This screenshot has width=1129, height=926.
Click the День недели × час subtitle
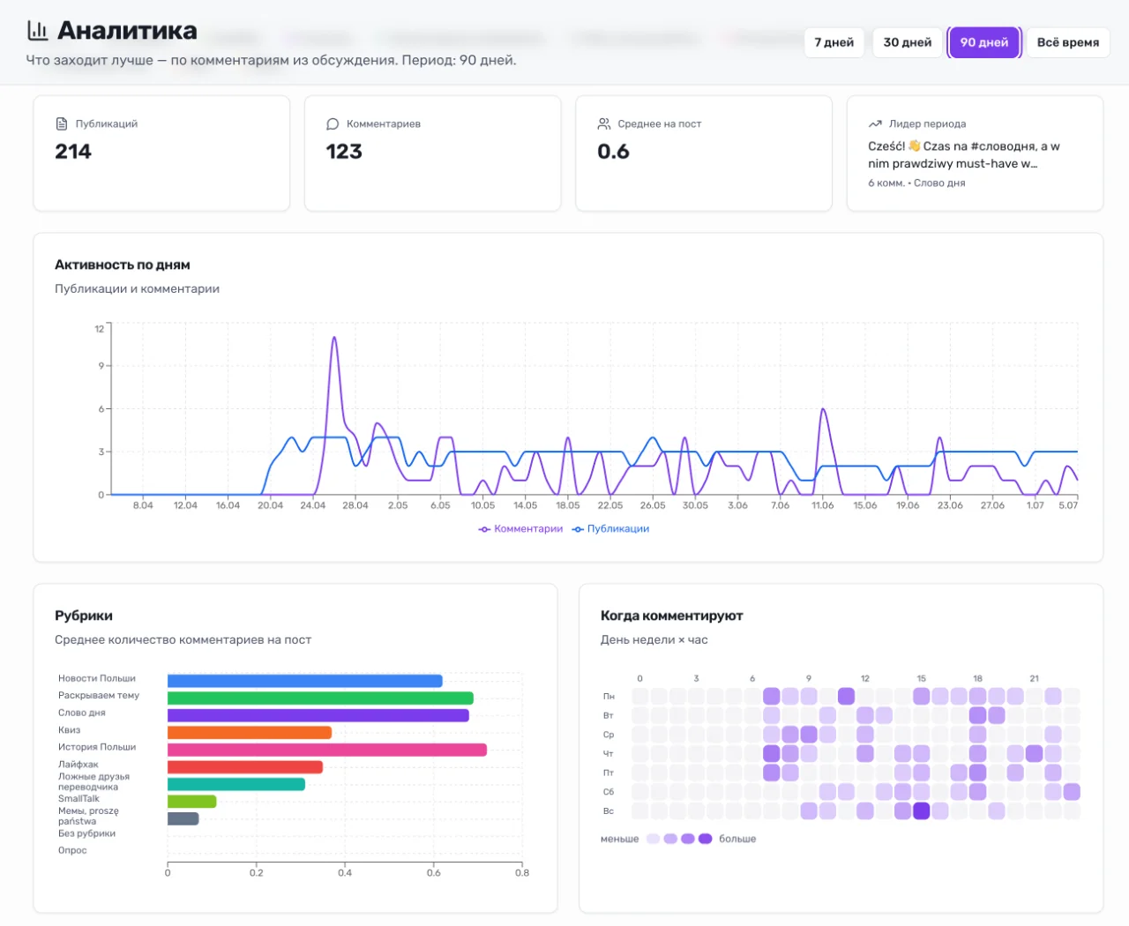pyautogui.click(x=654, y=640)
